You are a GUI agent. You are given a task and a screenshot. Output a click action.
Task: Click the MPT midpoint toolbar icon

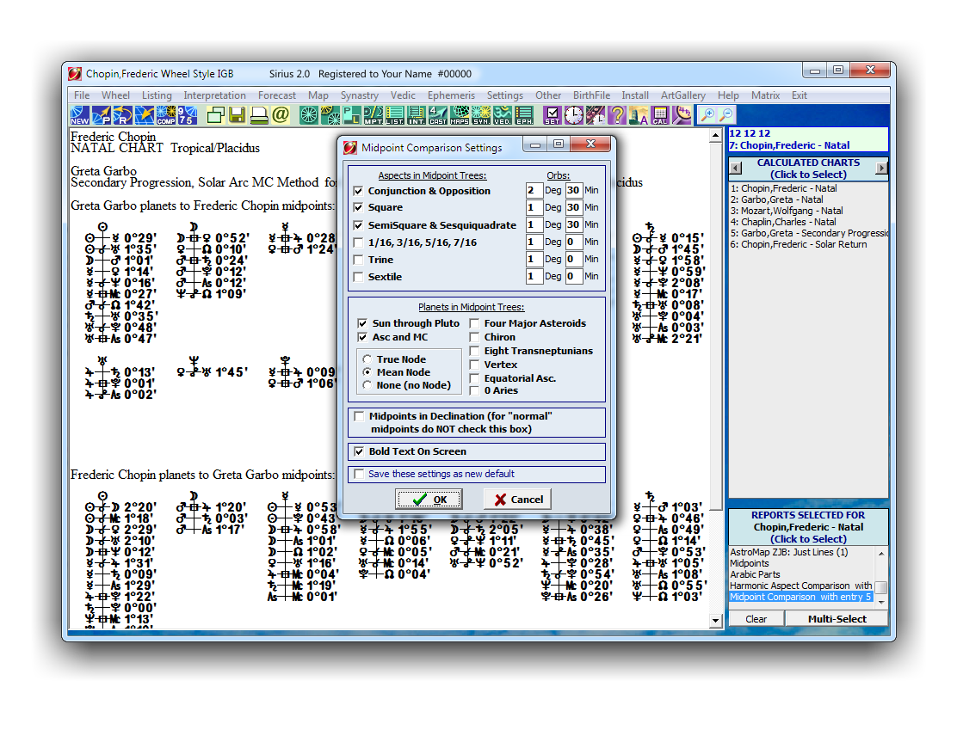pyautogui.click(x=374, y=115)
